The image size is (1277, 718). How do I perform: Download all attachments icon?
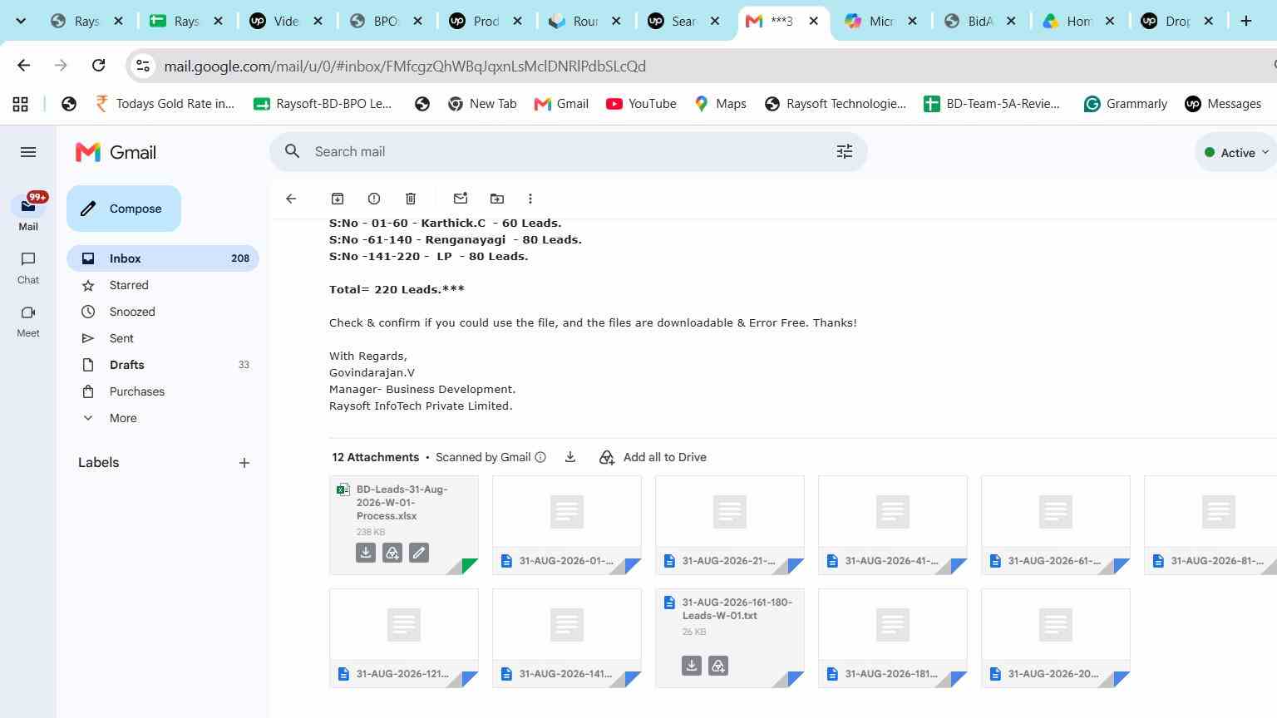570,457
